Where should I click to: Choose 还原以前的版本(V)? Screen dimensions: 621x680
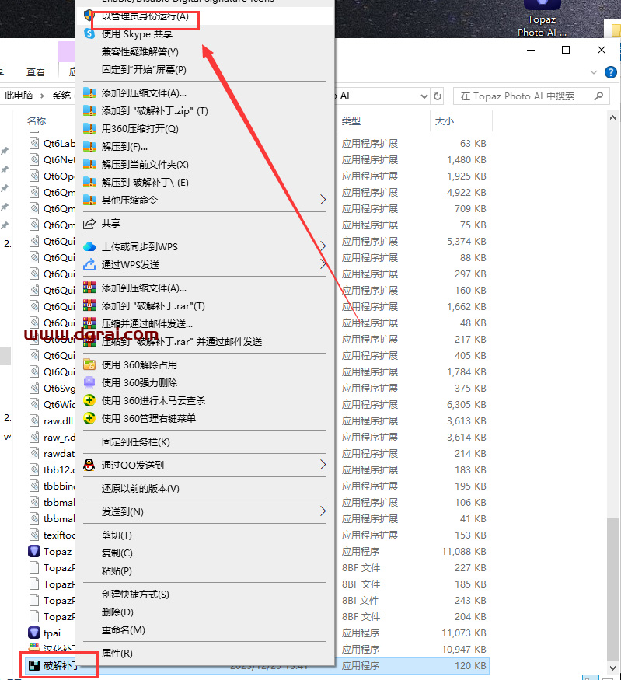pos(140,489)
